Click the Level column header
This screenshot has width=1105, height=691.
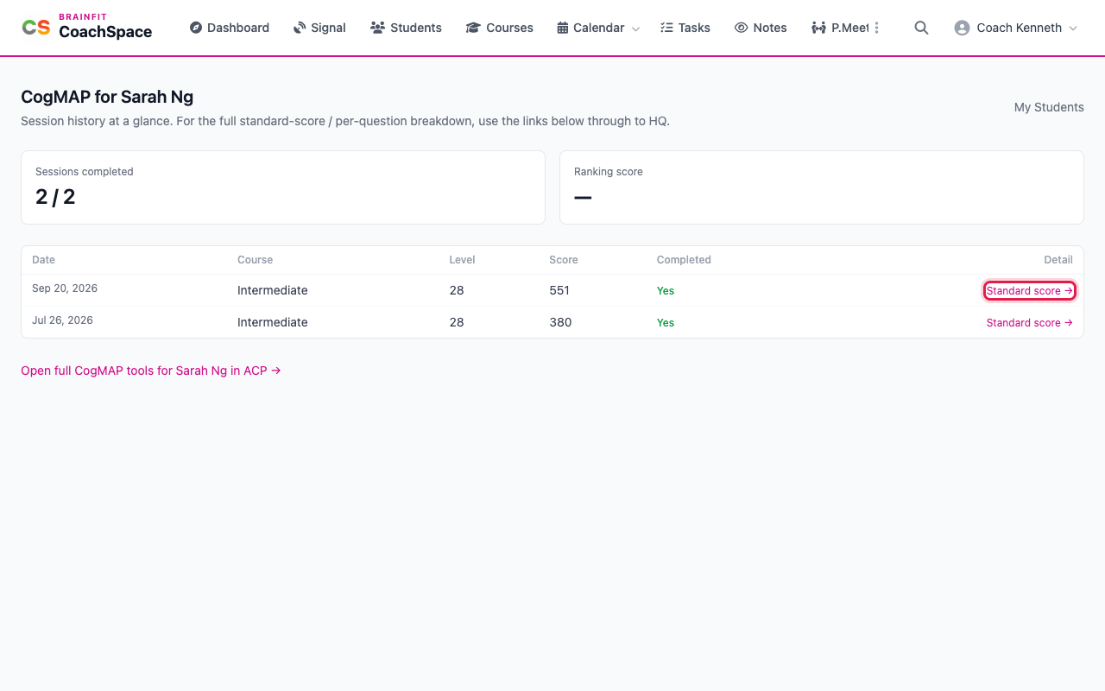[462, 260]
